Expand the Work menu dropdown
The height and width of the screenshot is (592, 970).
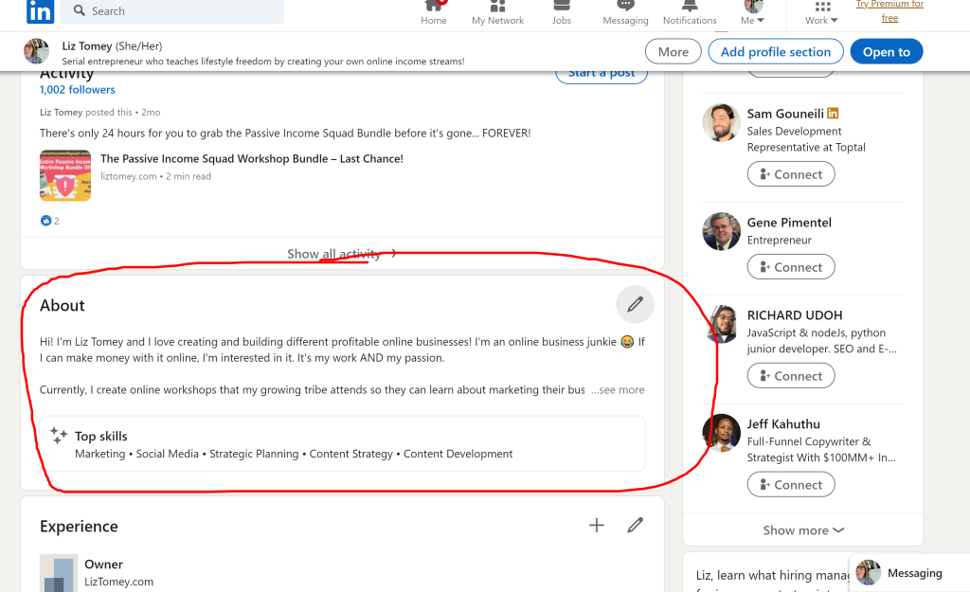coord(821,21)
